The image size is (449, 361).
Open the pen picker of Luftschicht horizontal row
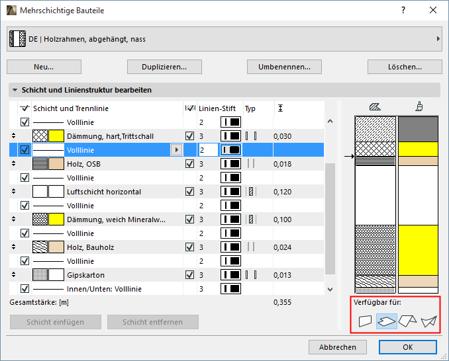(231, 192)
